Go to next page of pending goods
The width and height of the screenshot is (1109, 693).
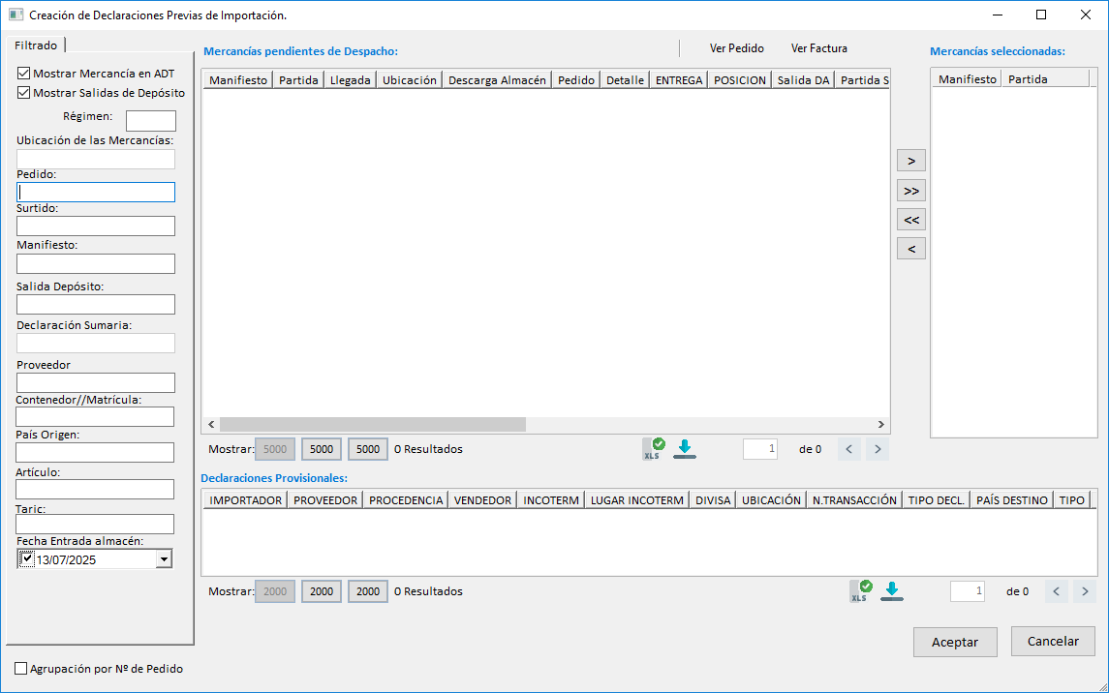878,449
